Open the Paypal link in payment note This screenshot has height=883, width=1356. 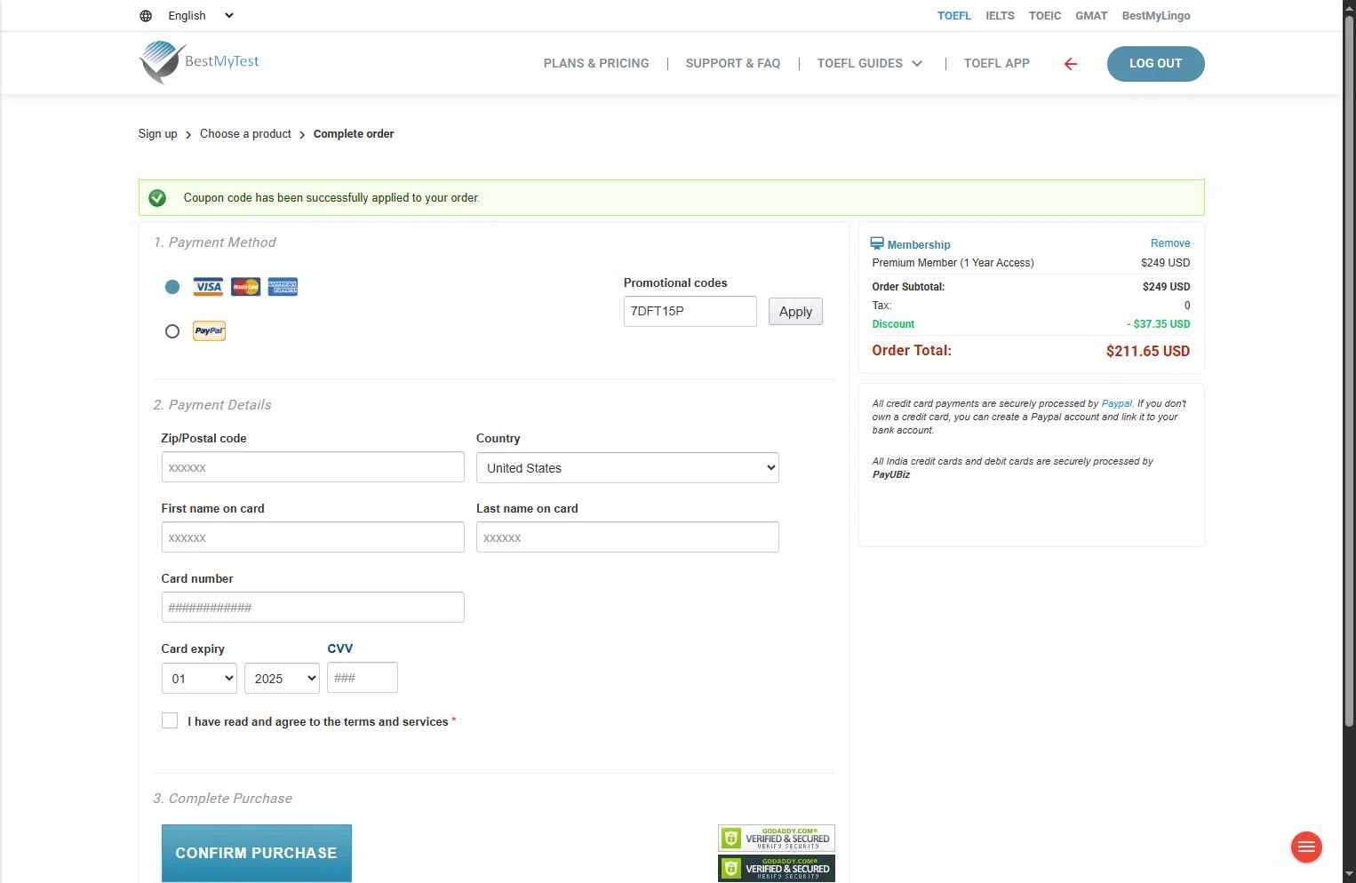(1117, 403)
